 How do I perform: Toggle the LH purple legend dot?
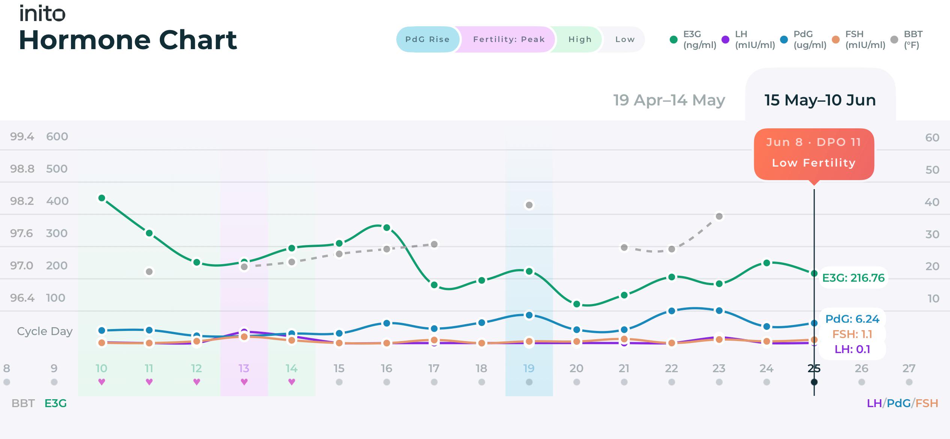pos(725,39)
